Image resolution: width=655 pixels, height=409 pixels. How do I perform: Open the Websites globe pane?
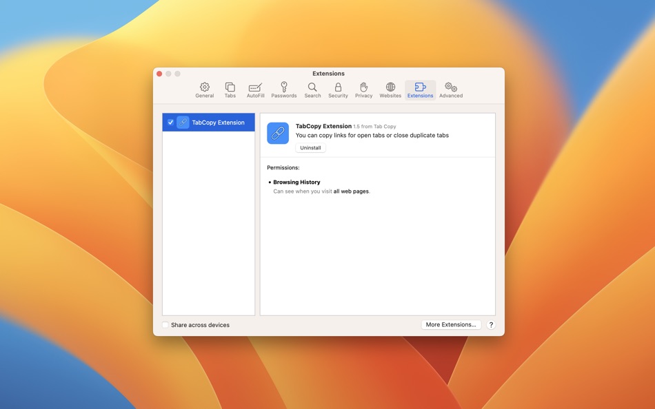tap(390, 90)
